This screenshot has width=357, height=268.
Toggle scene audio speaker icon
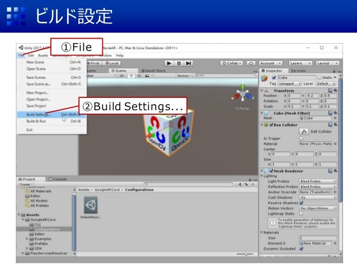click(139, 76)
